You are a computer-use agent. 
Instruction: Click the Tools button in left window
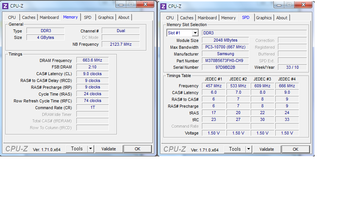click(77, 149)
